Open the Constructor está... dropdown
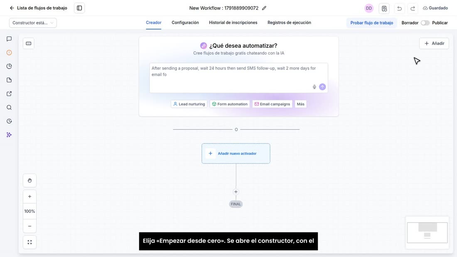457x257 pixels. 33,23
